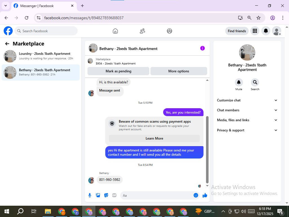
Task: Expand the Privacy & support section
Action: [247, 130]
